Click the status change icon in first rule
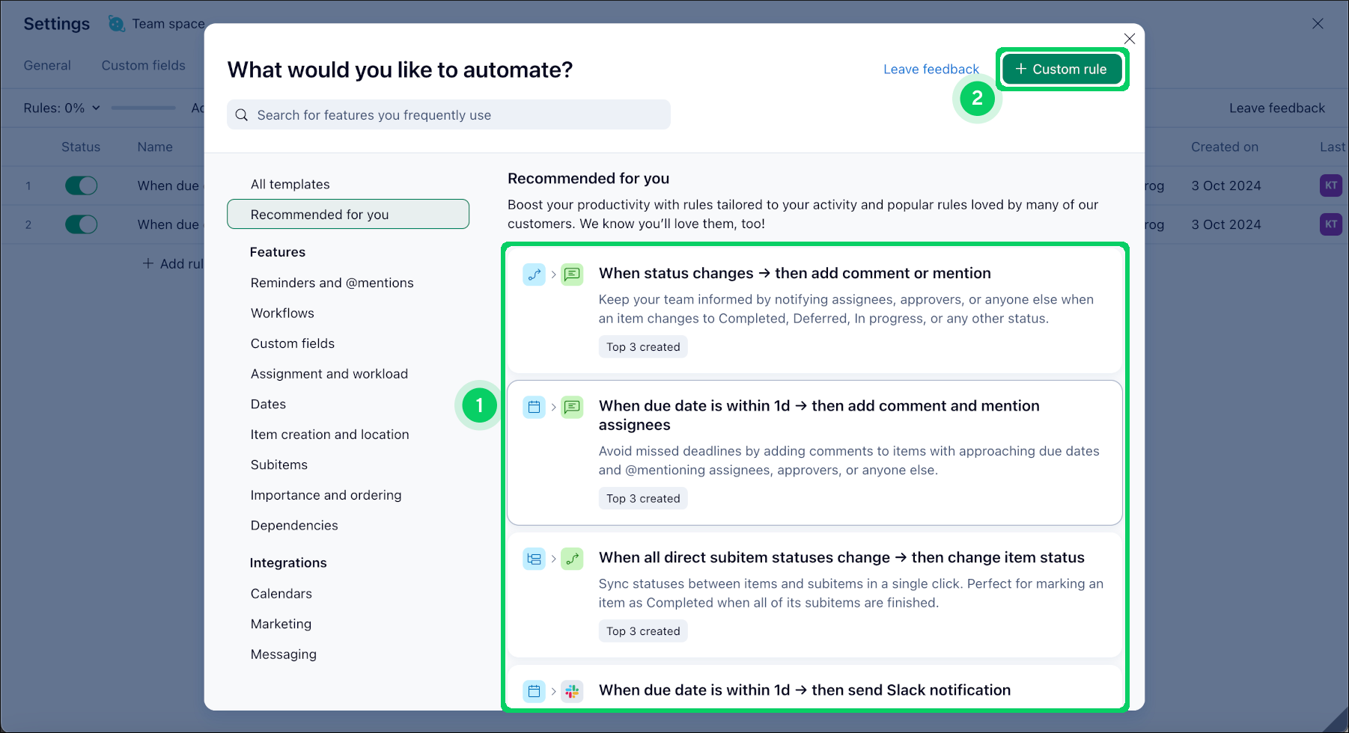The height and width of the screenshot is (733, 1349). point(534,275)
